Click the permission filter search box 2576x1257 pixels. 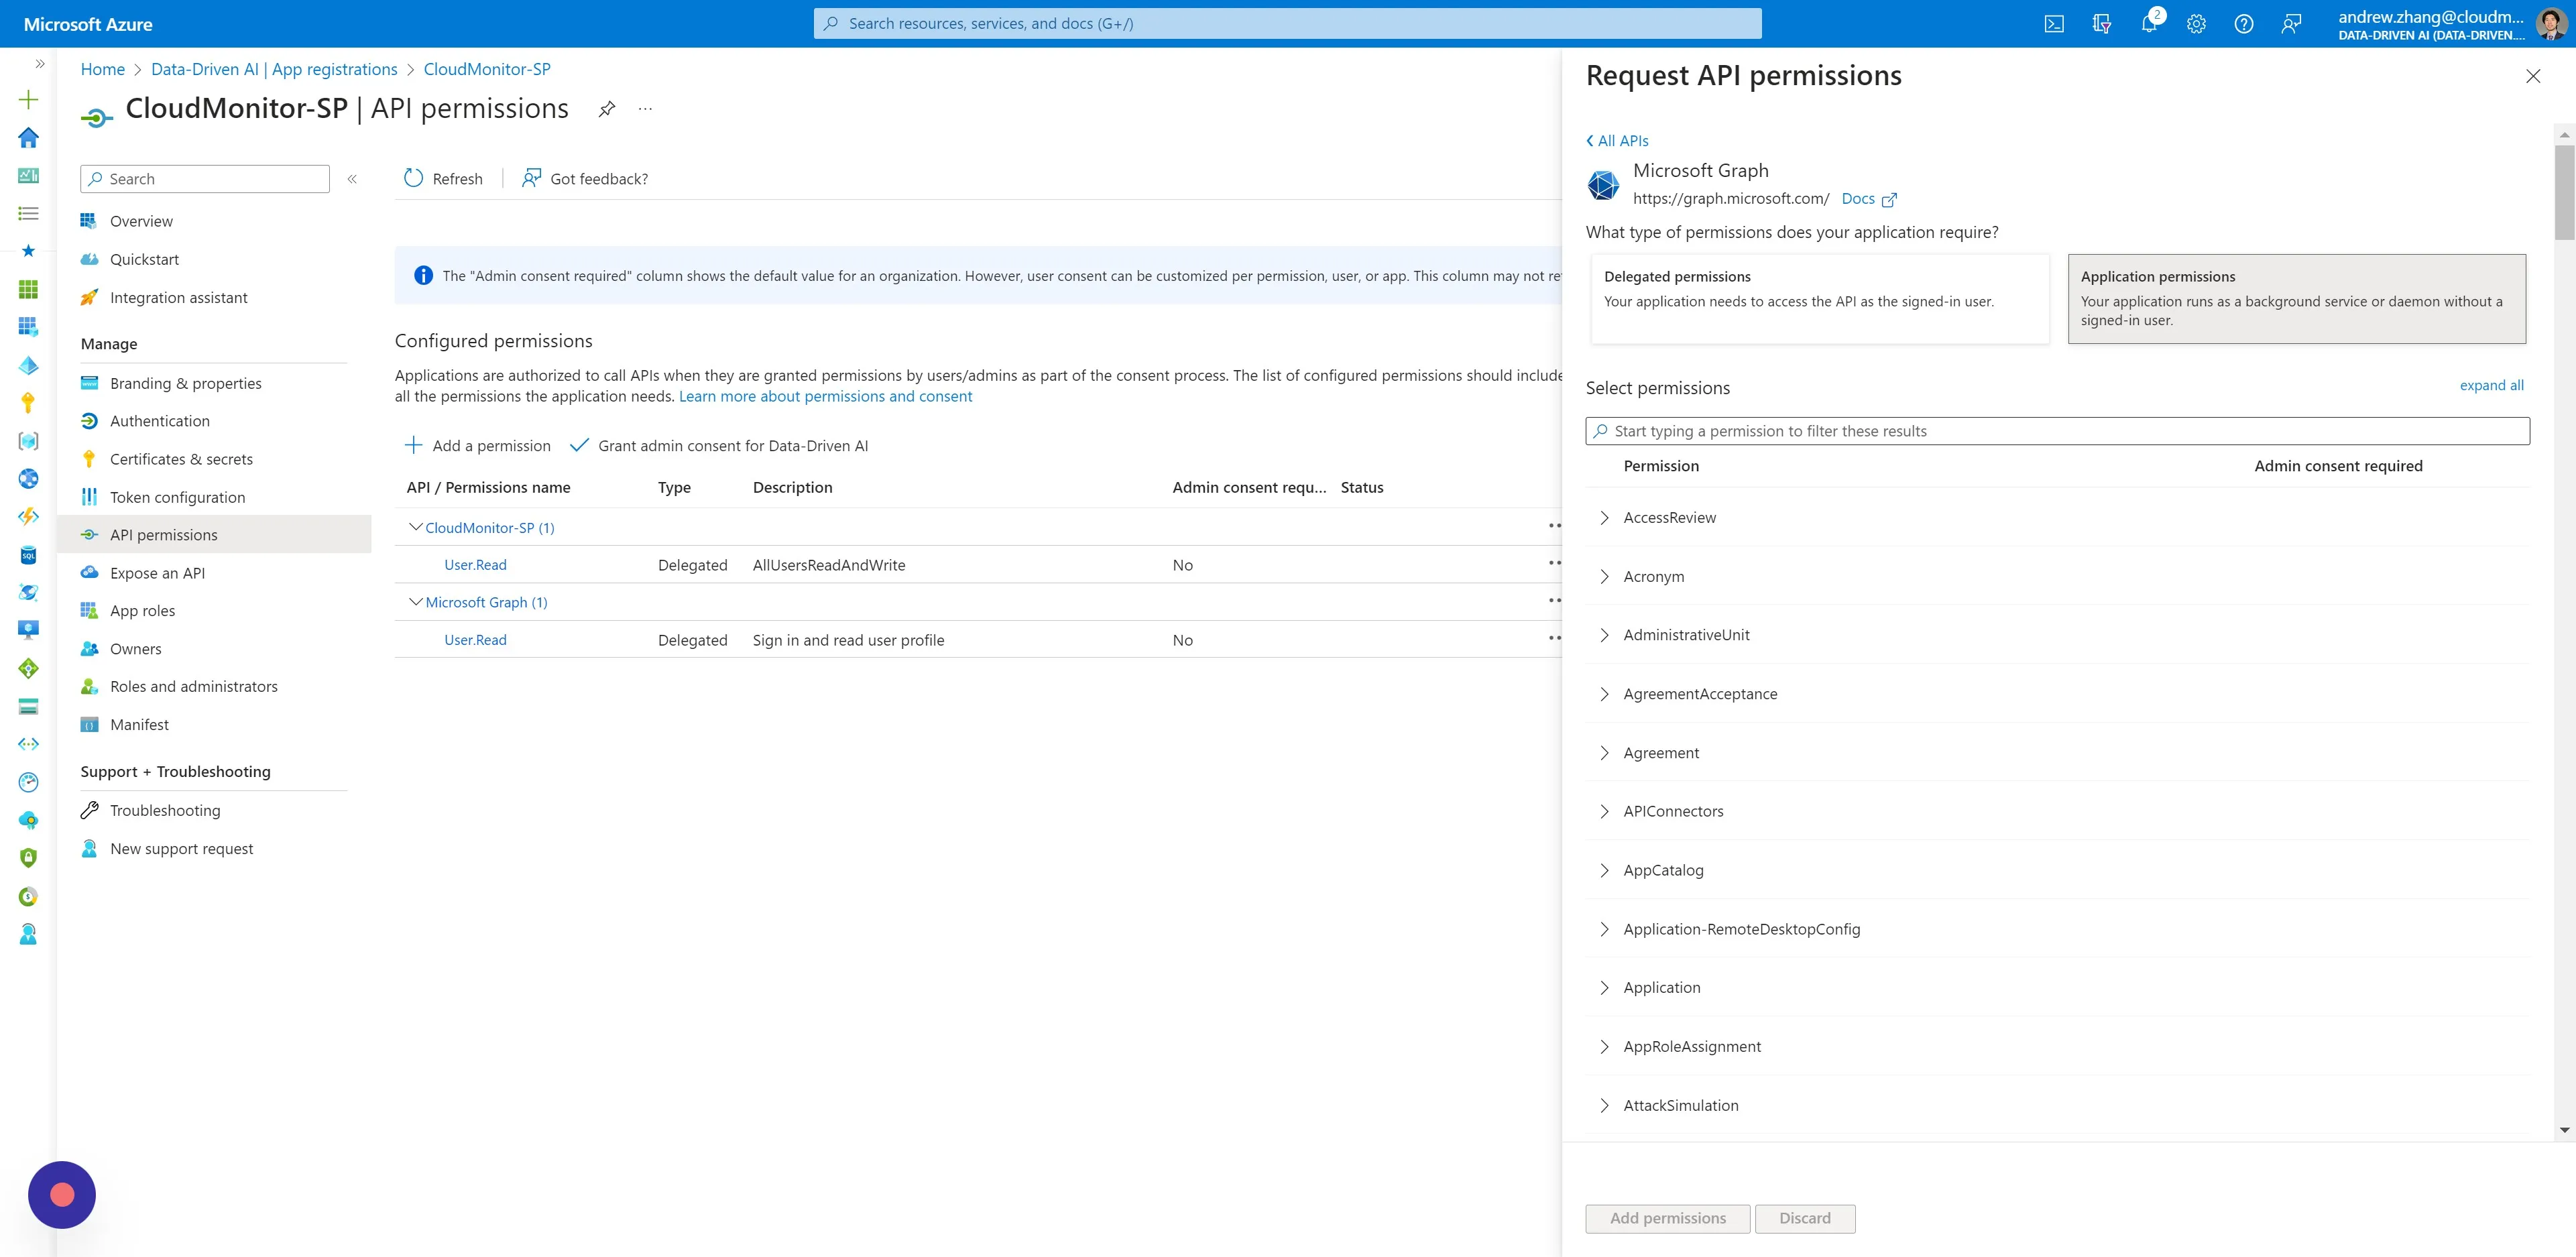click(2058, 431)
